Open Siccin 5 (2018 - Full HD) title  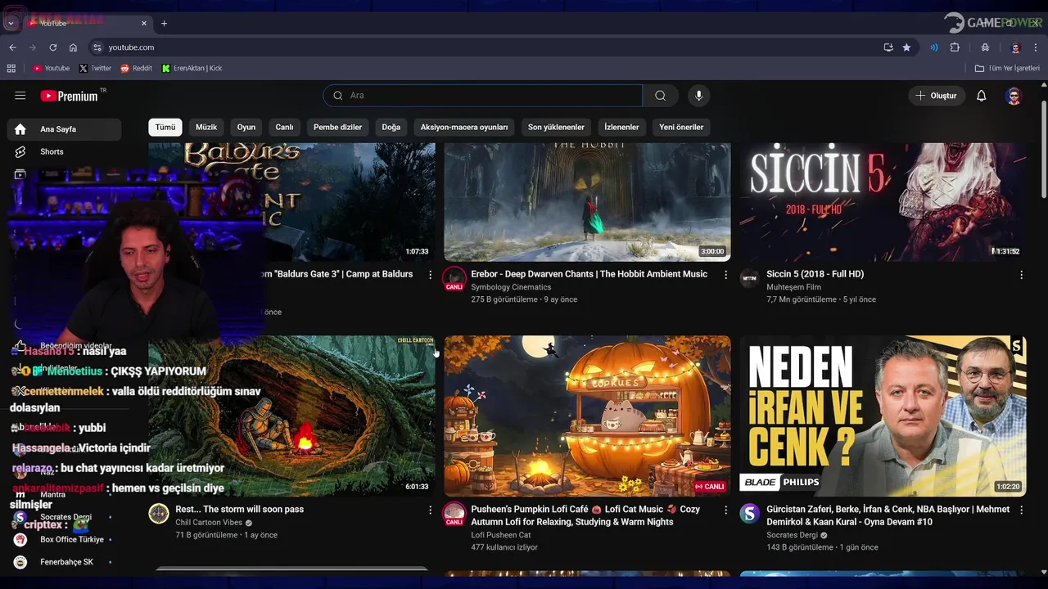[815, 274]
